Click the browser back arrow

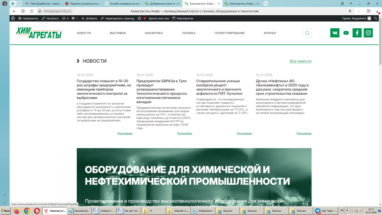point(14,11)
